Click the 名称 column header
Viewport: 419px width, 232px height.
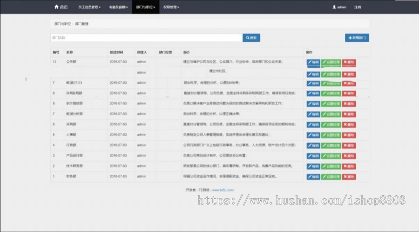click(x=69, y=53)
